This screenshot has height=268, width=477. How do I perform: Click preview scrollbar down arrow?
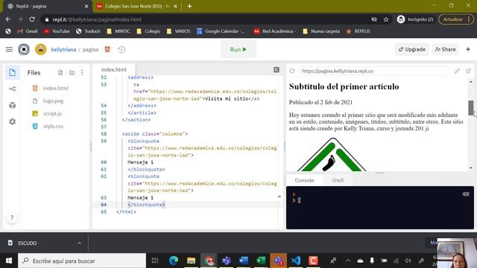471,167
